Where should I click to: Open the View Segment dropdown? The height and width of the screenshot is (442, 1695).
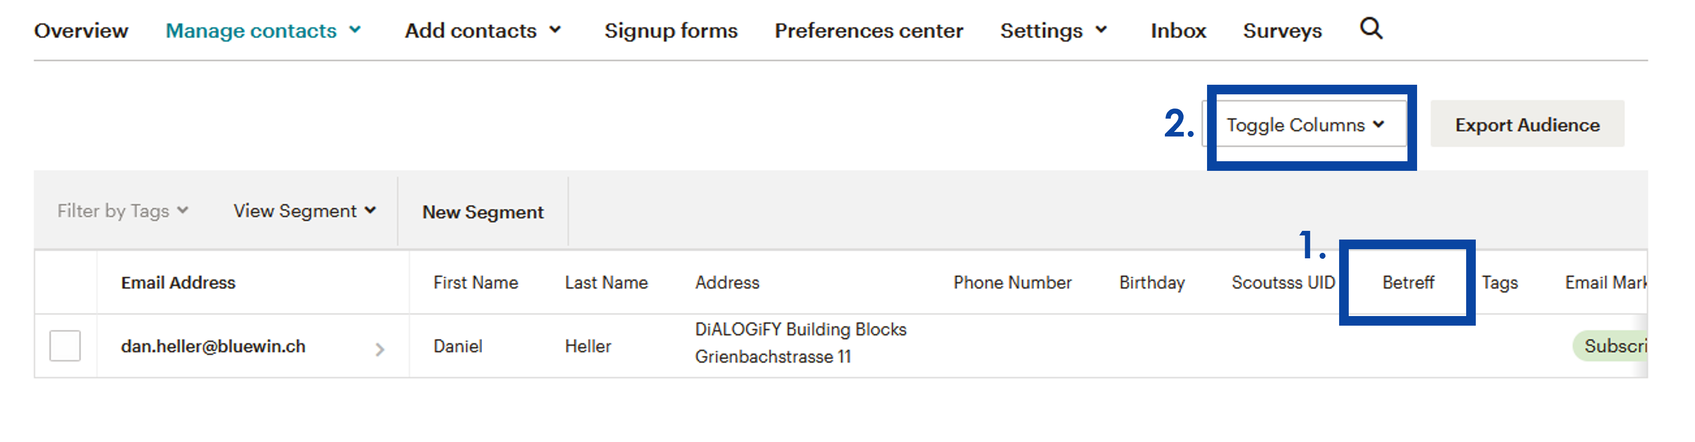[305, 211]
